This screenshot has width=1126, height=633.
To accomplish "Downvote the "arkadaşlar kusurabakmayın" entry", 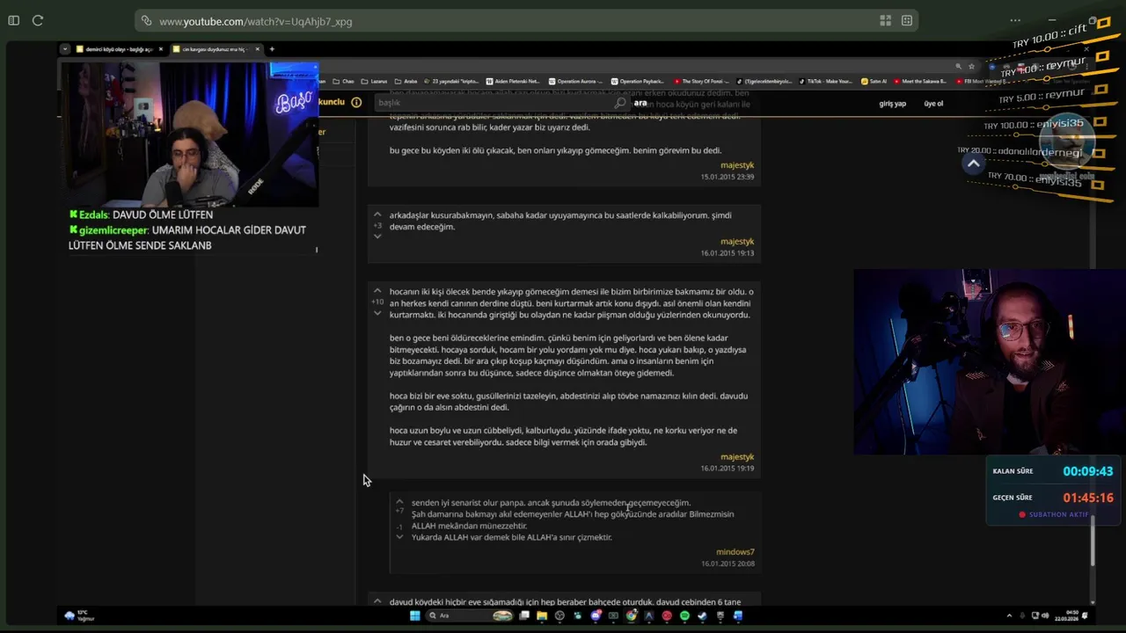I will coord(377,236).
